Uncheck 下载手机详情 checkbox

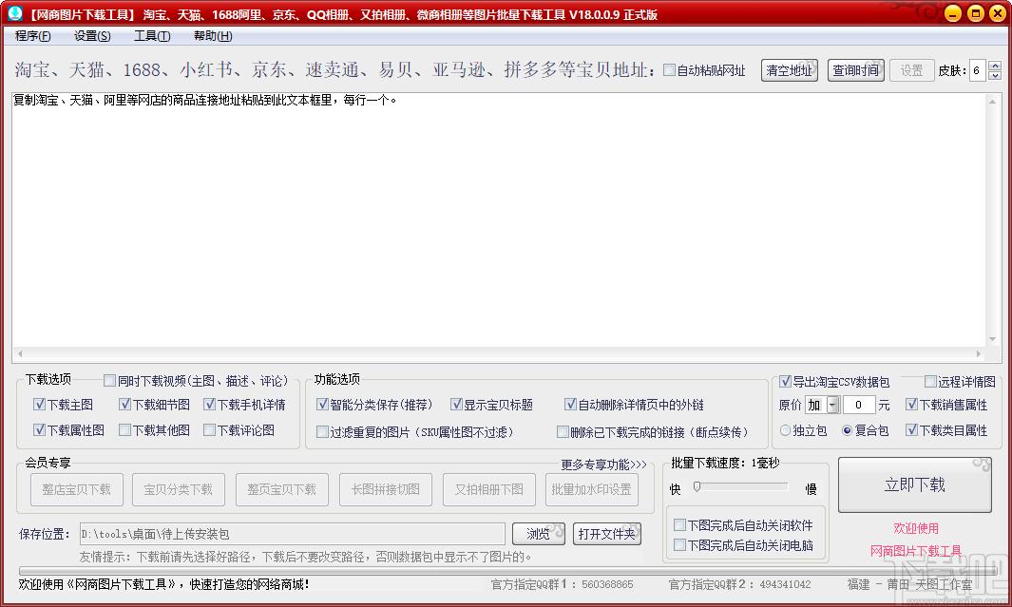[x=209, y=405]
